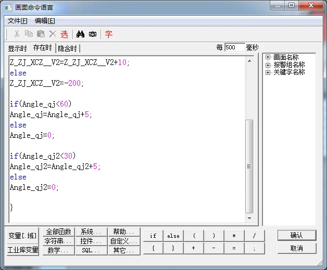327x270 pixels.
Task: Click code line if(Angle_qj2<30)
Action: click(x=43, y=156)
